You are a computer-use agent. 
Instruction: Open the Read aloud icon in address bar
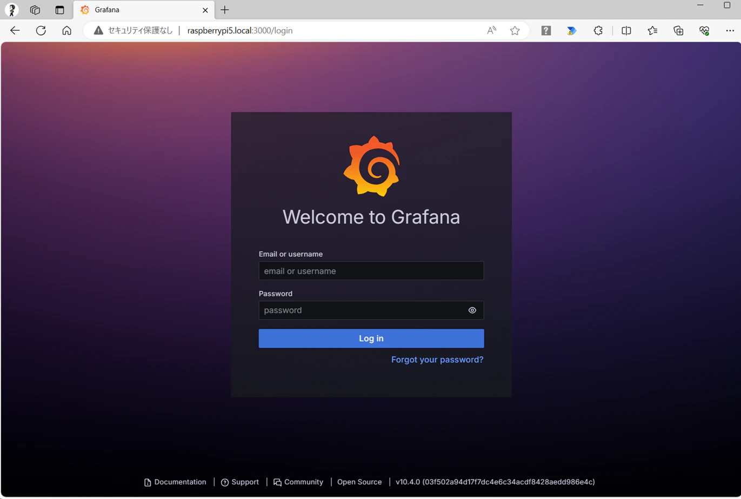tap(491, 31)
